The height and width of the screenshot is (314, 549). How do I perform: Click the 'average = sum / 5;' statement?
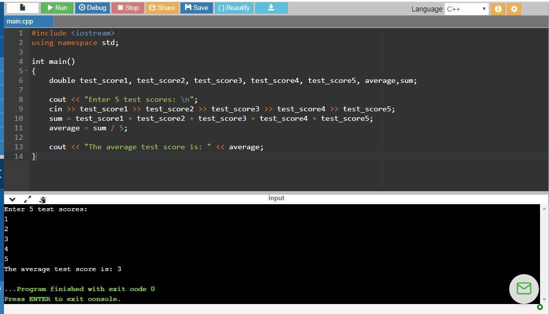pos(88,128)
